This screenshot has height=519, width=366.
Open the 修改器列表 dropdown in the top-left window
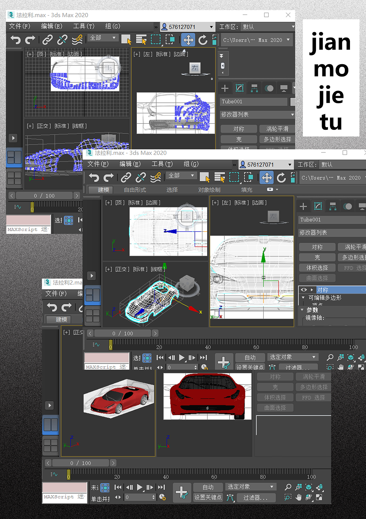pyautogui.click(x=257, y=115)
